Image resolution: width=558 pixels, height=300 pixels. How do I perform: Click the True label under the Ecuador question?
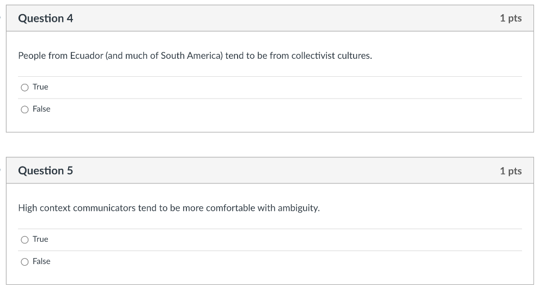tap(40, 87)
